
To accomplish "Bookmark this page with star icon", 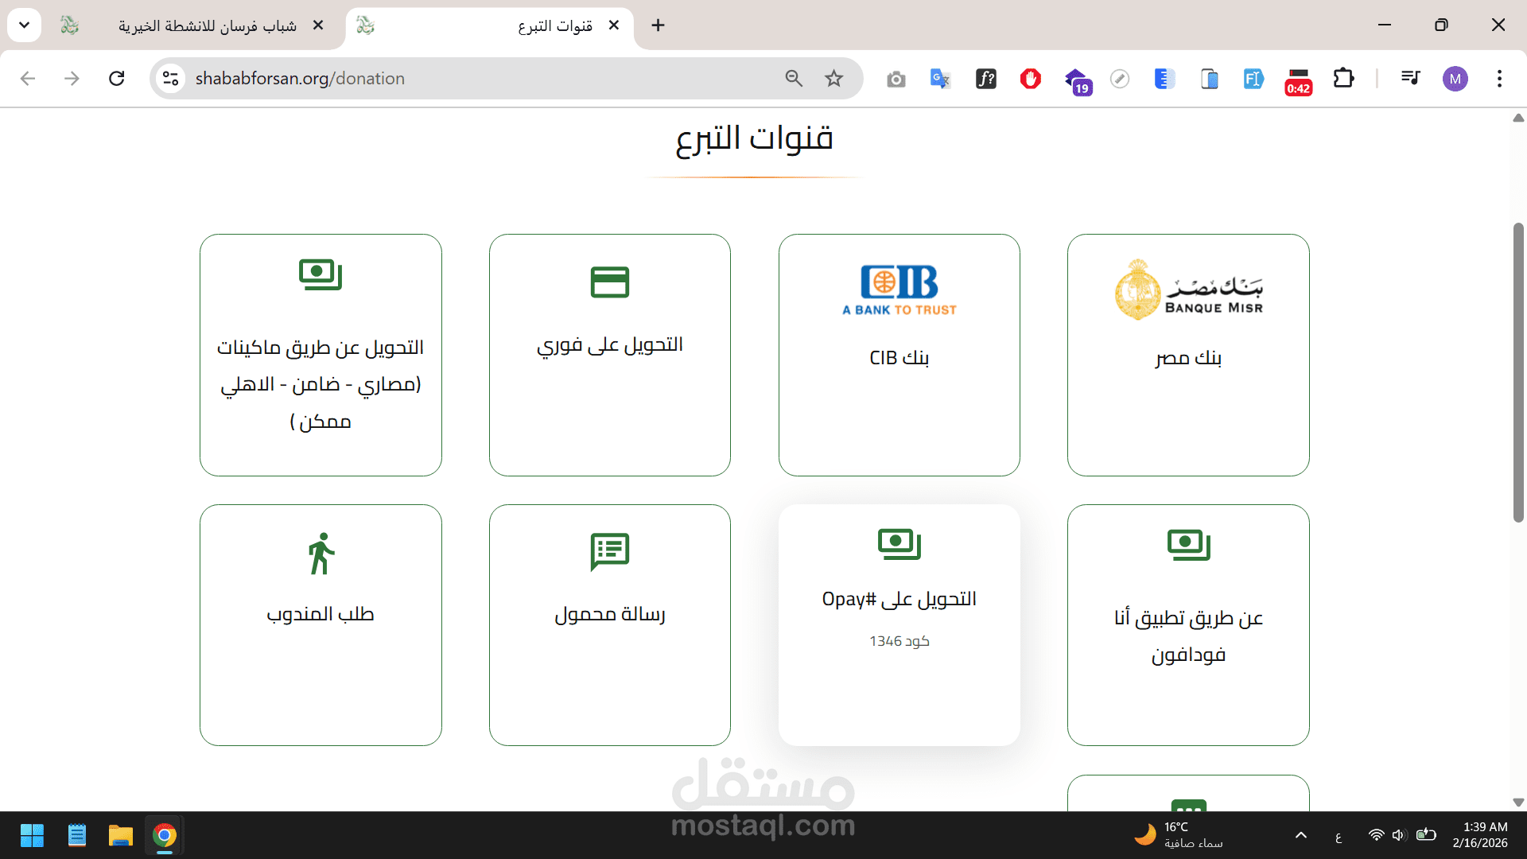I will (x=833, y=78).
